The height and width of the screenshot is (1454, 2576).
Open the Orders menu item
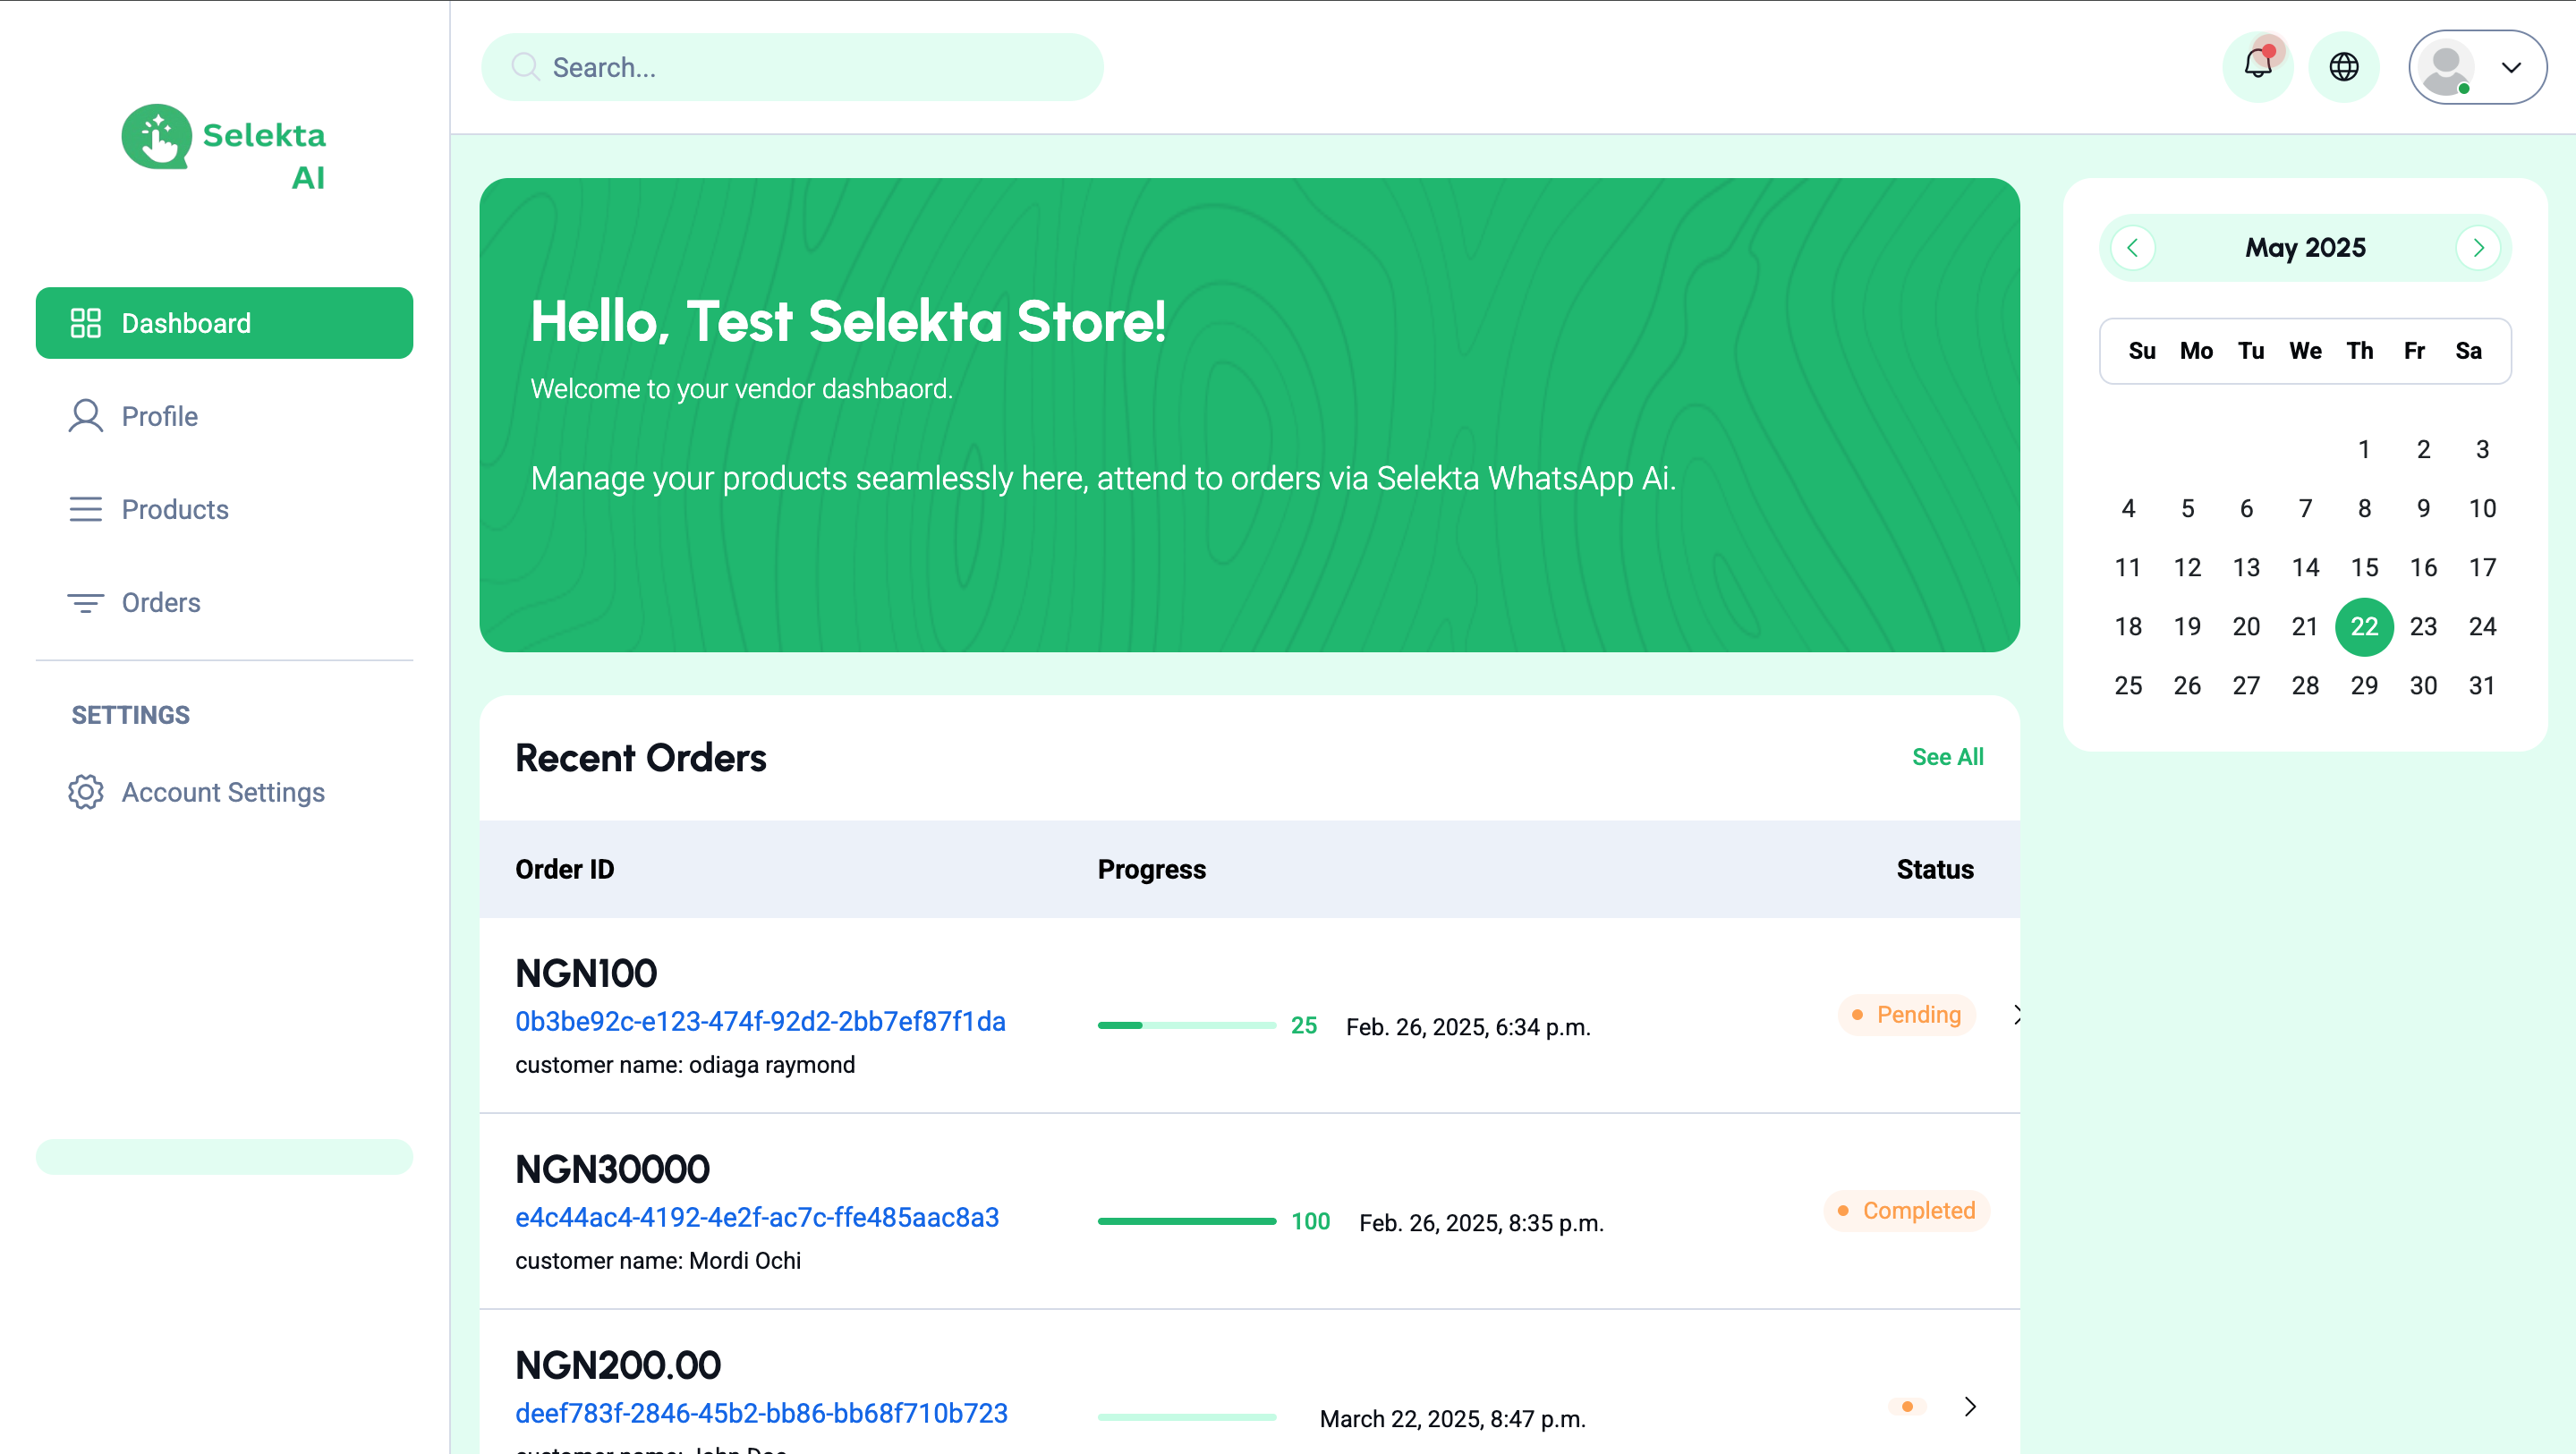coord(160,601)
